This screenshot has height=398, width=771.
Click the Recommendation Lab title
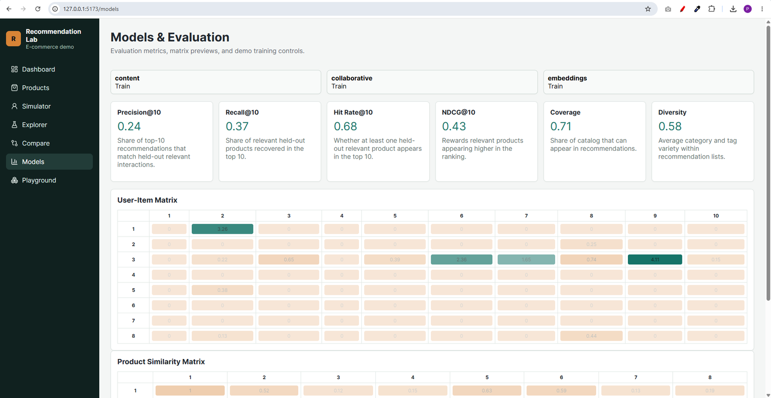click(53, 35)
